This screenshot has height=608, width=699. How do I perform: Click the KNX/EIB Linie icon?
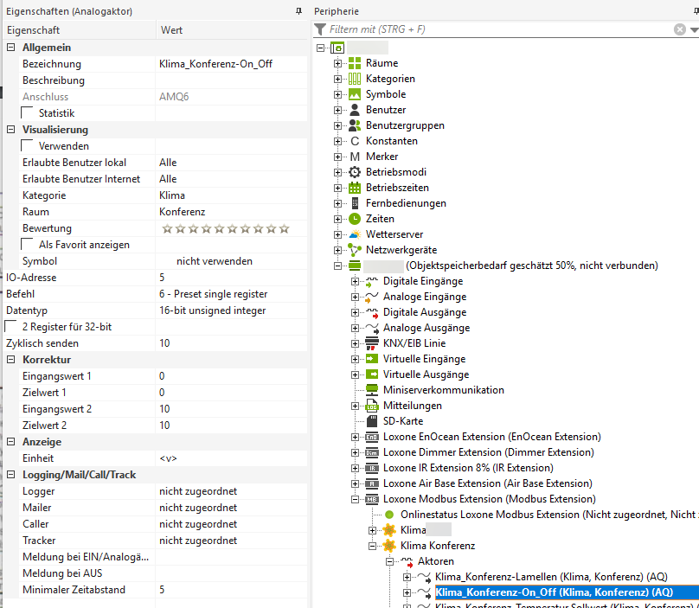pos(372,343)
